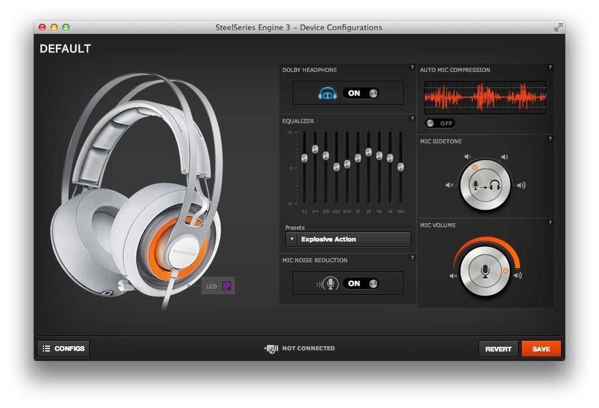The image size is (599, 408).
Task: Turn off the Mic Noise Reduction switch
Action: point(361,284)
